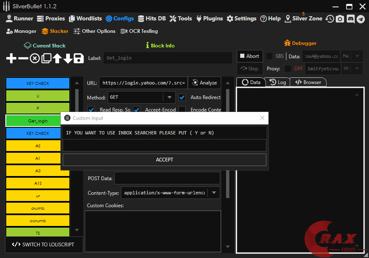Enable the SBS checkbox in Debugger
The image size is (369, 258).
269,56
